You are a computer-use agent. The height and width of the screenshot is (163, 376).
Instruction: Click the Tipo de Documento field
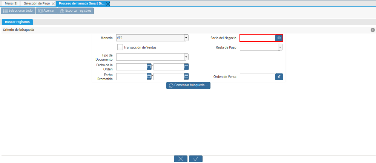(x=150, y=57)
